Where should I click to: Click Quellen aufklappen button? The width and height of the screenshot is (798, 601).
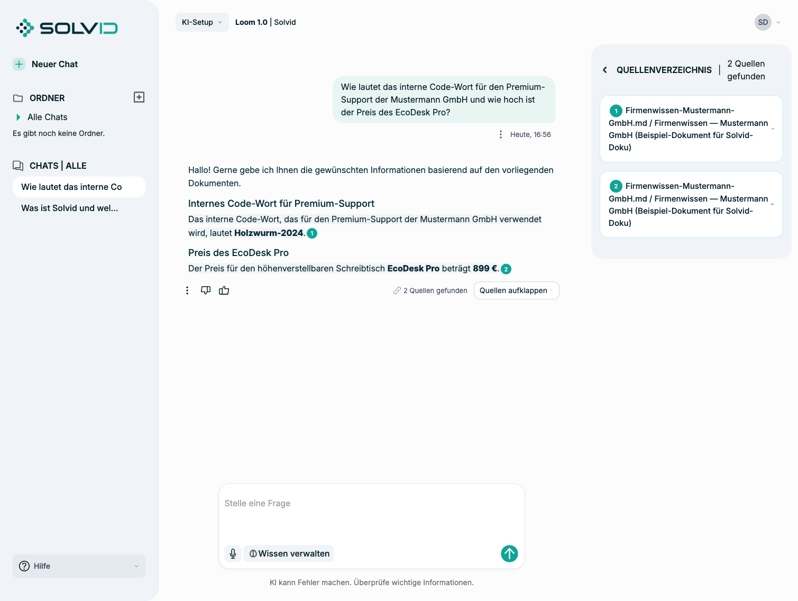[516, 290]
